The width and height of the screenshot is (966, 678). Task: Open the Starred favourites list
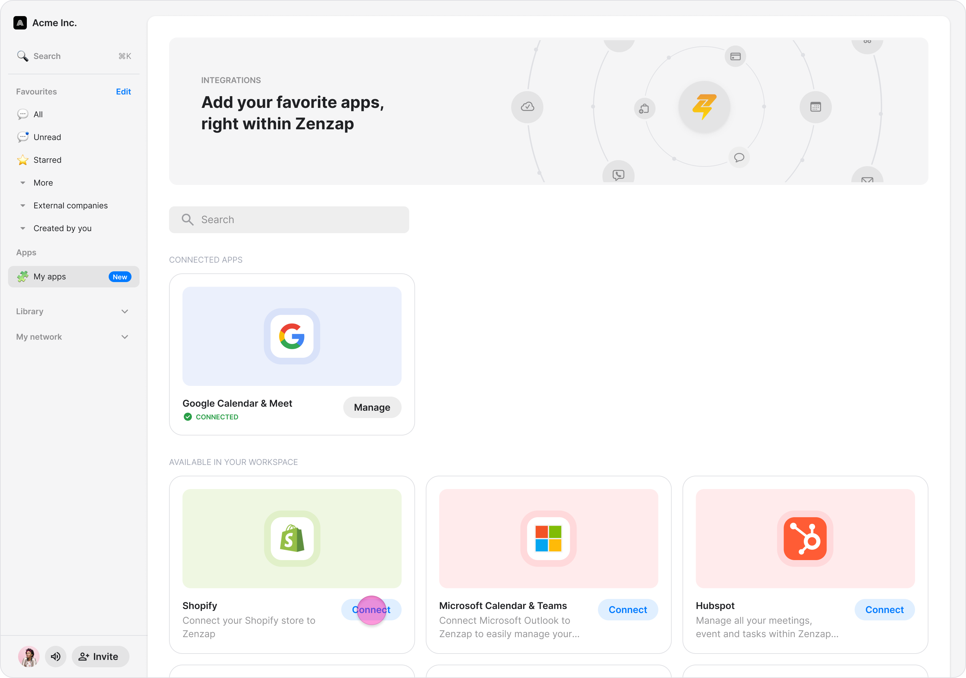point(47,160)
